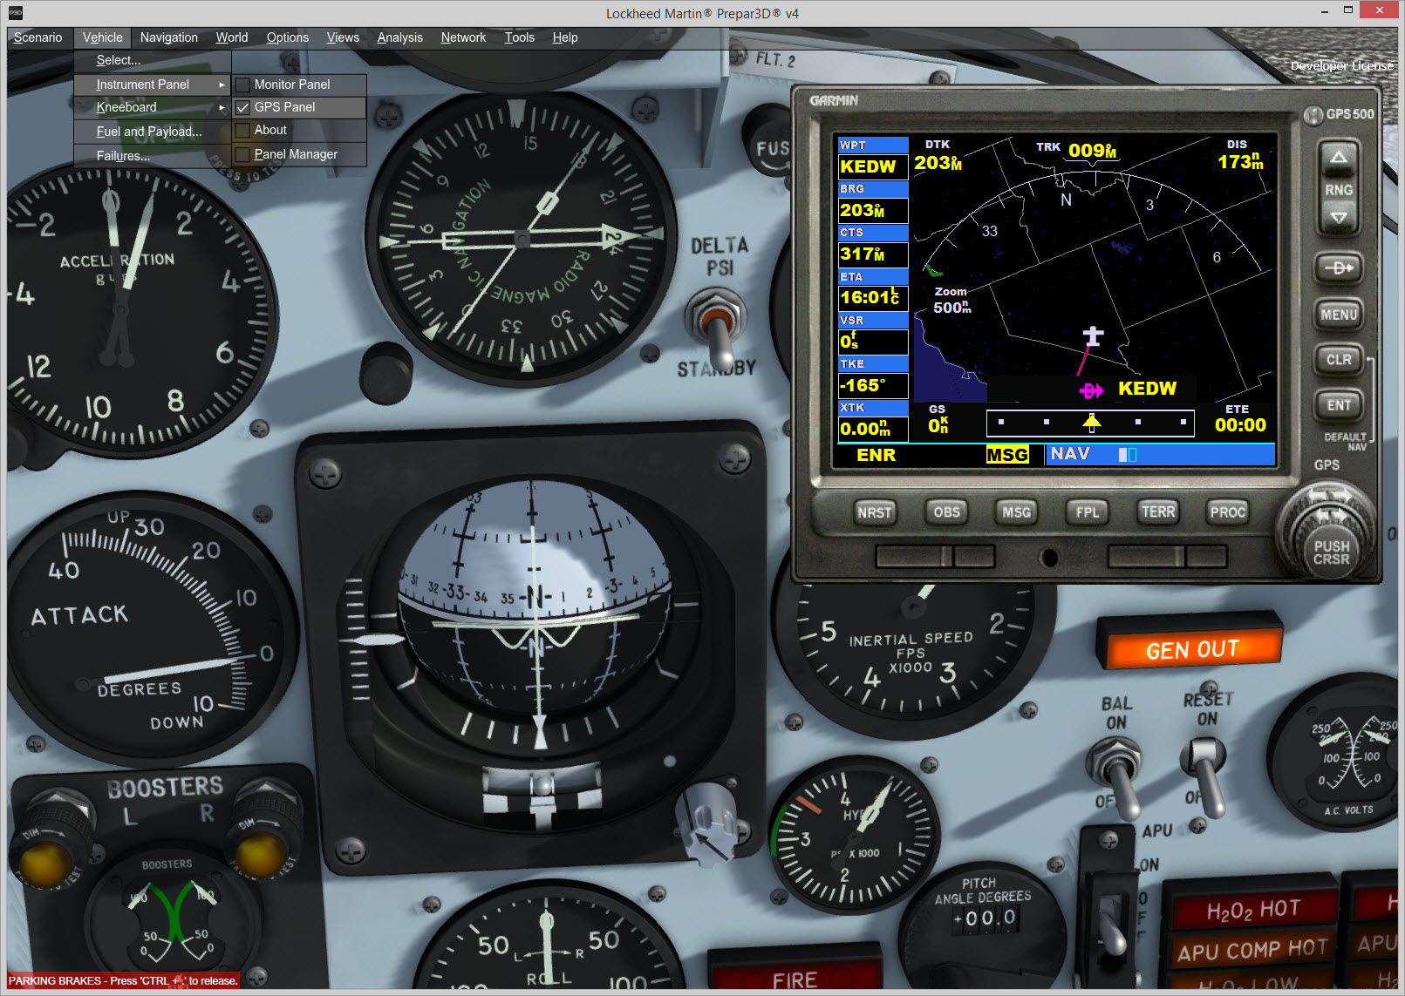This screenshot has width=1405, height=996.
Task: Expand the Kneeboard submenu
Action: point(152,107)
